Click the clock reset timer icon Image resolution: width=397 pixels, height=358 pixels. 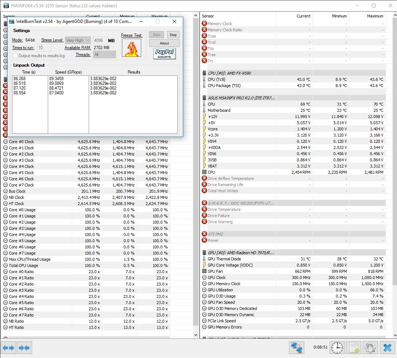337,348
